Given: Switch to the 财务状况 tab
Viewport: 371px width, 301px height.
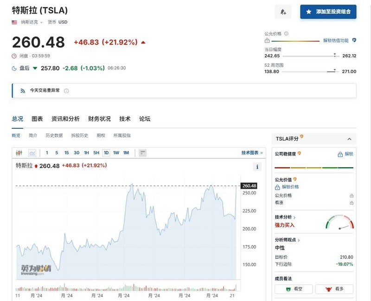Looking at the screenshot, I should point(99,119).
